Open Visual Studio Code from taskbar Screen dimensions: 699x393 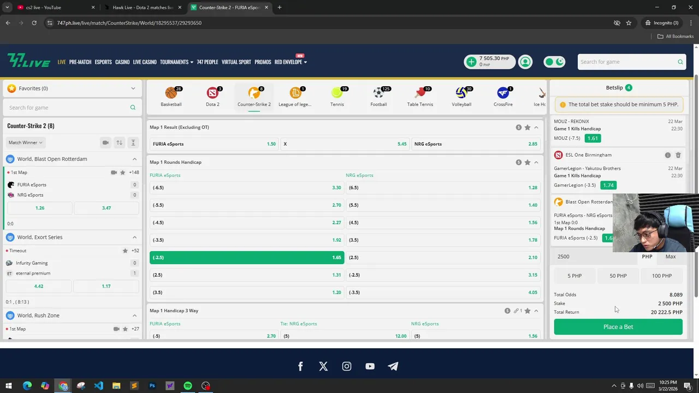point(98,386)
